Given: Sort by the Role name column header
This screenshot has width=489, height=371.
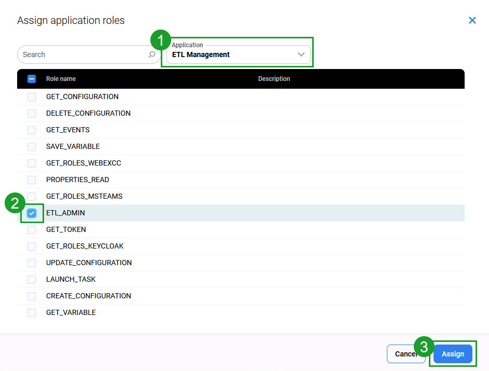Looking at the screenshot, I should point(61,79).
